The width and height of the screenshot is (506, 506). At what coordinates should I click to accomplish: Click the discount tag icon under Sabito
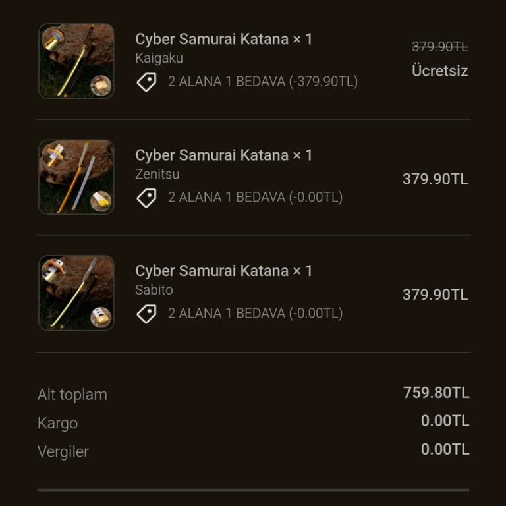146,314
